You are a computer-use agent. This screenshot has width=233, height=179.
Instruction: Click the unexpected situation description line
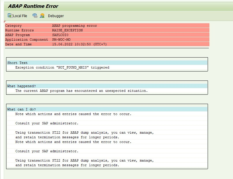(x=82, y=91)
